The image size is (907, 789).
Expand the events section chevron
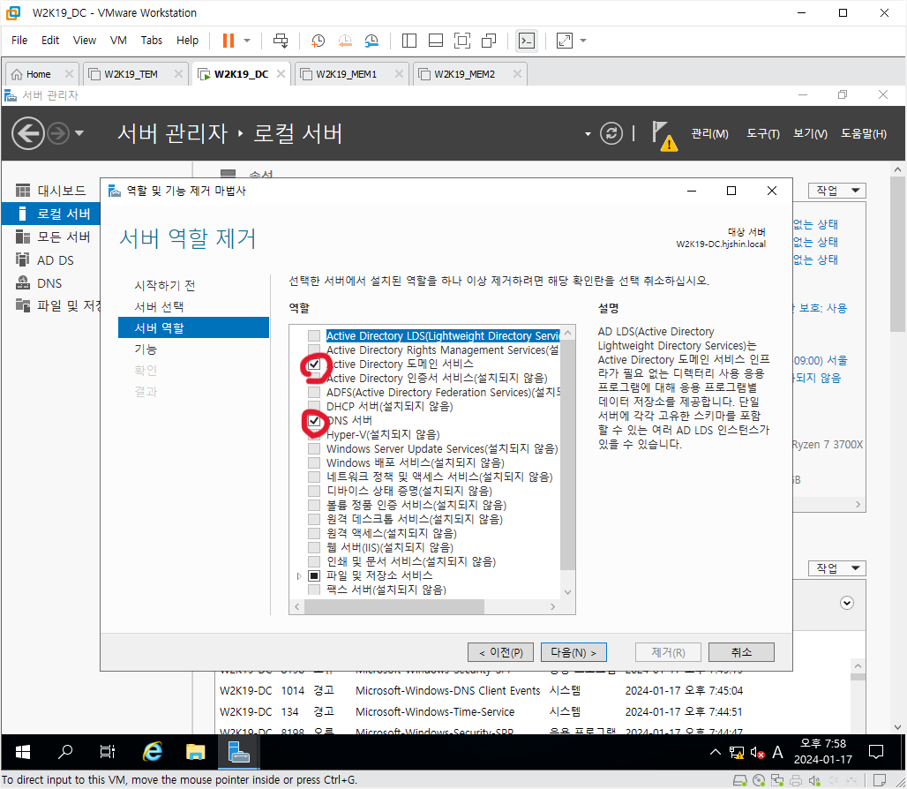coord(847,603)
